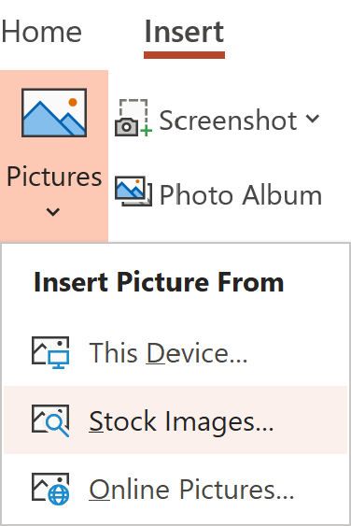Click the Screenshot camera icon
Screen dimensions: 351x526
click(133, 118)
